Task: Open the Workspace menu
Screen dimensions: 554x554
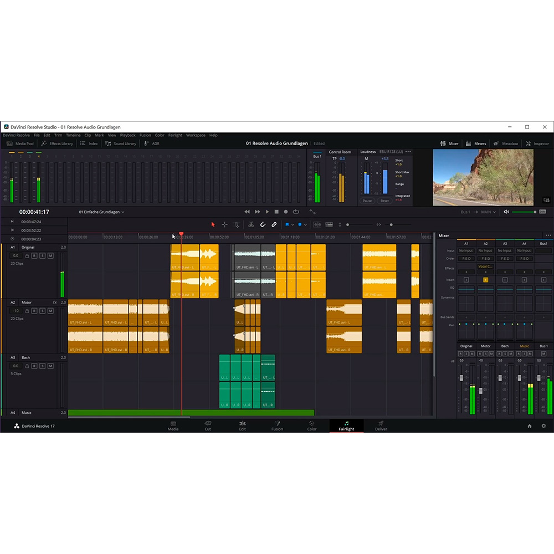Action: 196,135
